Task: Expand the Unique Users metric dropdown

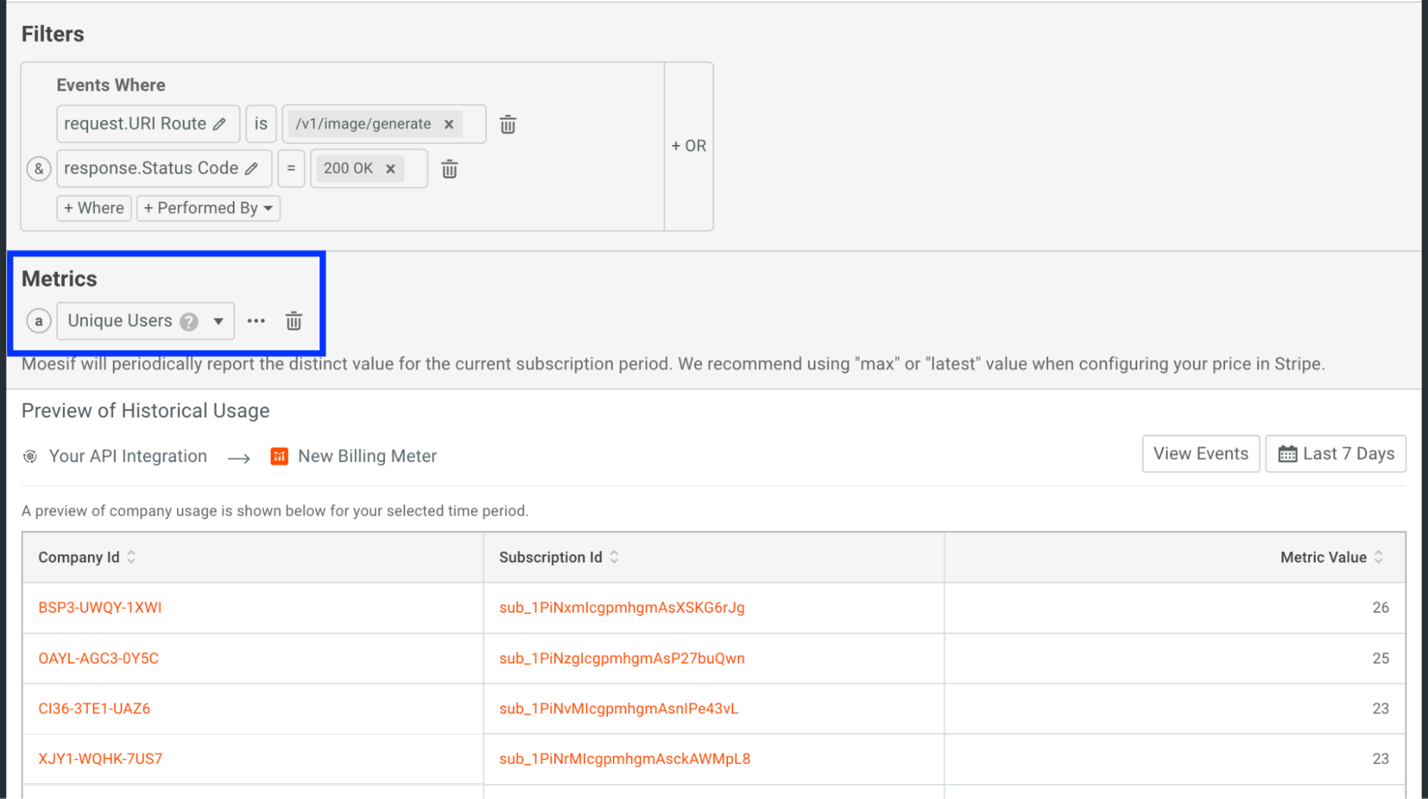Action: pos(218,321)
